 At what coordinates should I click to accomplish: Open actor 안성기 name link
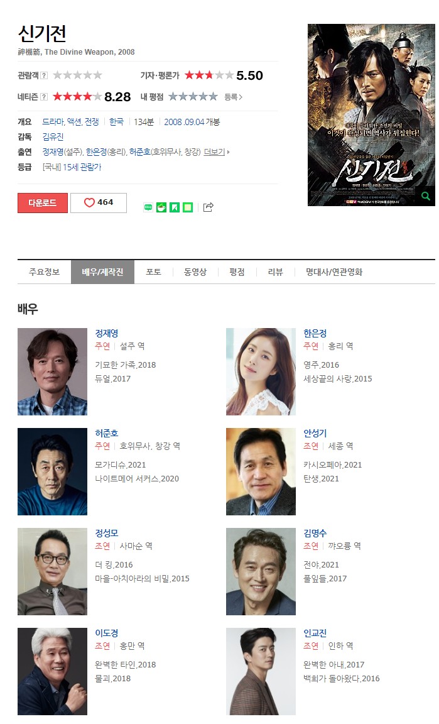click(315, 433)
